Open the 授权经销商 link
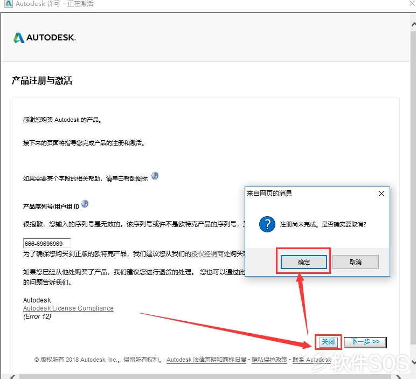 coord(207,254)
